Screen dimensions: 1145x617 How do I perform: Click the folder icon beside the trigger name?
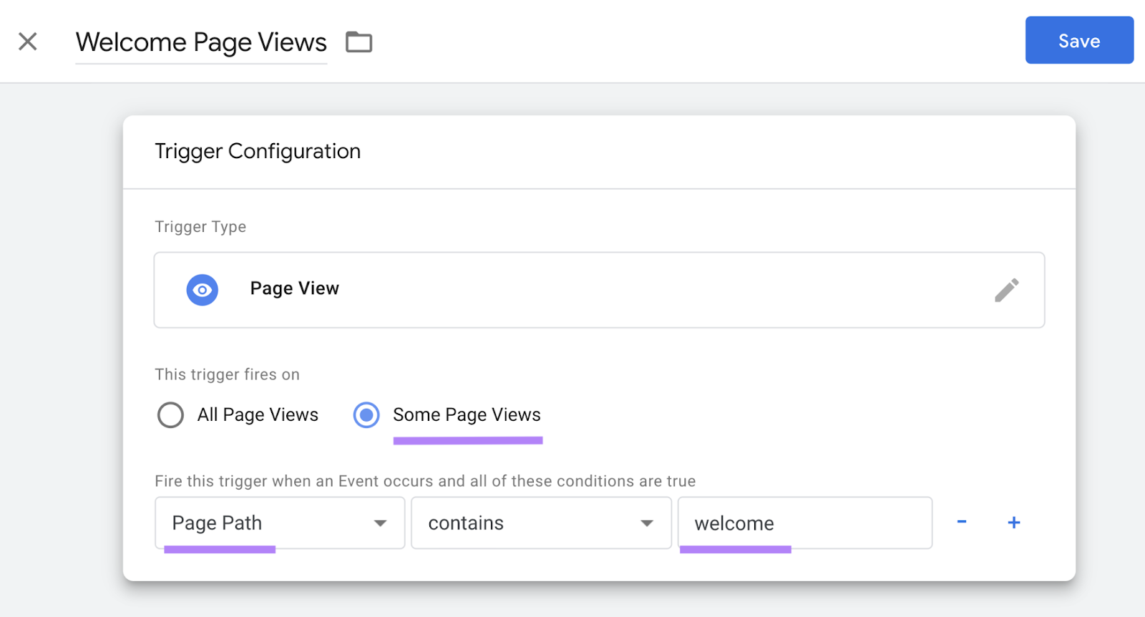point(359,42)
